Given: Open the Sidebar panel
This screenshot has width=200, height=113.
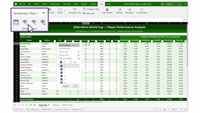Looking at the screenshot, I should pyautogui.click(x=119, y=11).
